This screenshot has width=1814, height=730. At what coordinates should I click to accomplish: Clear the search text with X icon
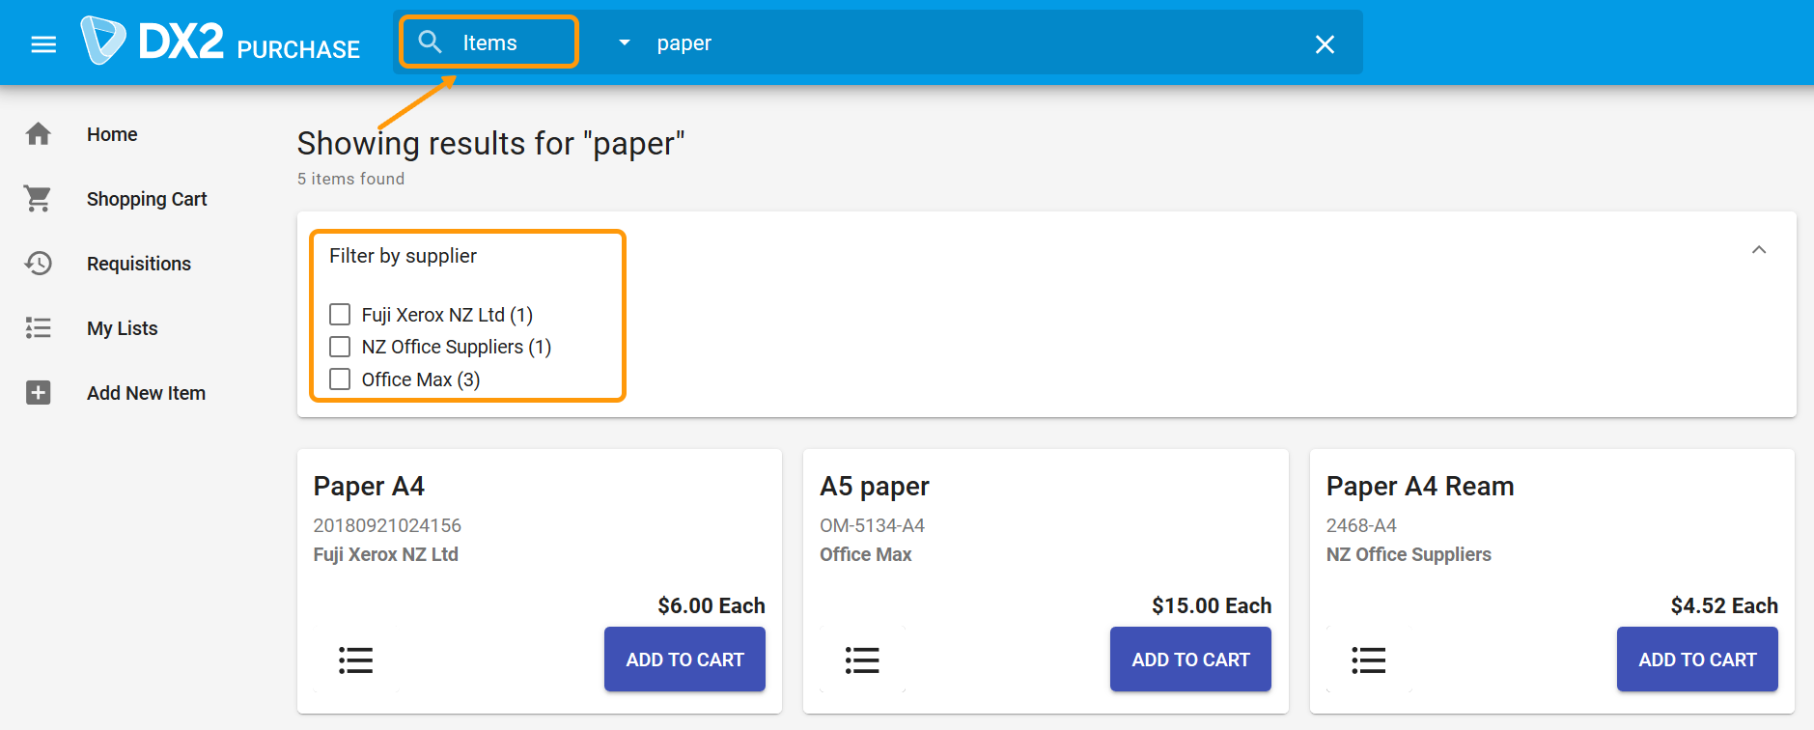click(1325, 44)
